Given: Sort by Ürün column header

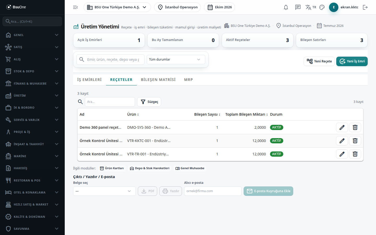Looking at the screenshot, I should (x=133, y=114).
